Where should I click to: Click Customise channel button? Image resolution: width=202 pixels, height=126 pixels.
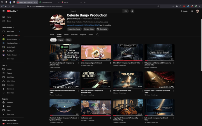(x=74, y=29)
